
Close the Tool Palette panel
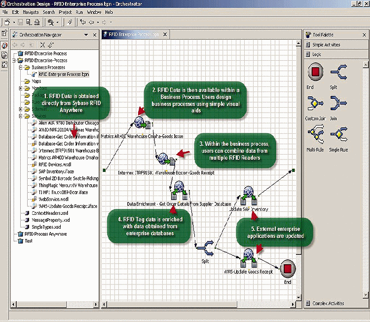tap(365, 35)
